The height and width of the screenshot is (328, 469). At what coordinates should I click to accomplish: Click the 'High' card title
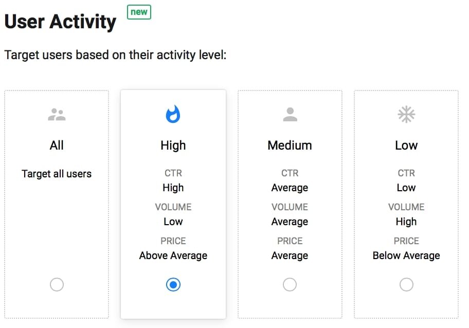click(173, 145)
